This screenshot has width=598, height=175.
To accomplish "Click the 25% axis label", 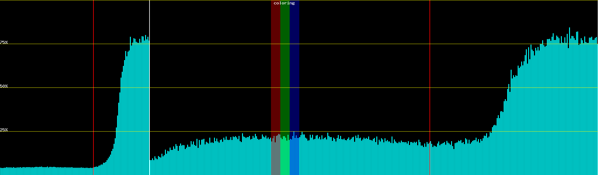I will [4, 130].
